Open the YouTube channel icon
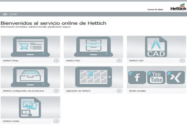 [156, 77]
